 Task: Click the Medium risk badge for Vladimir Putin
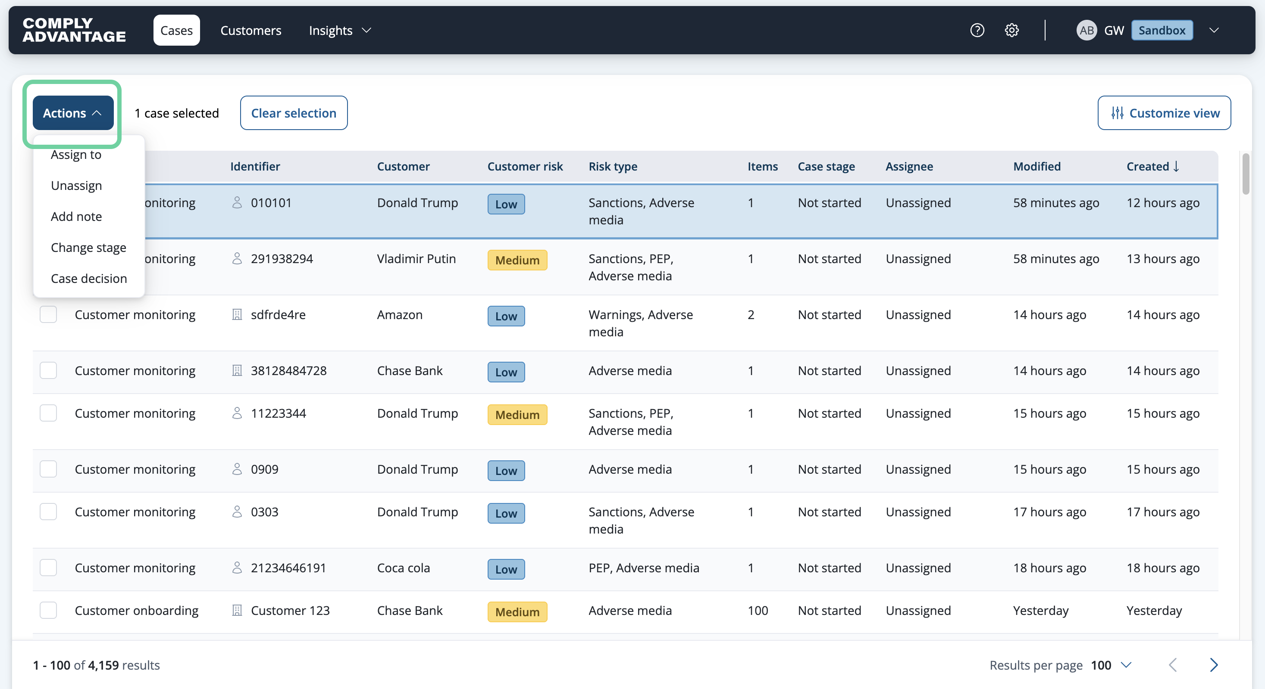coord(517,260)
